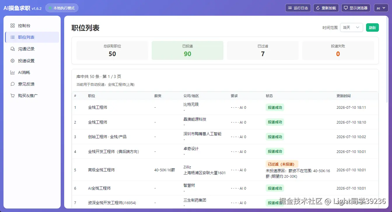Click the AI消耗 bar chart icon
This screenshot has height=212, width=392.
[12, 72]
